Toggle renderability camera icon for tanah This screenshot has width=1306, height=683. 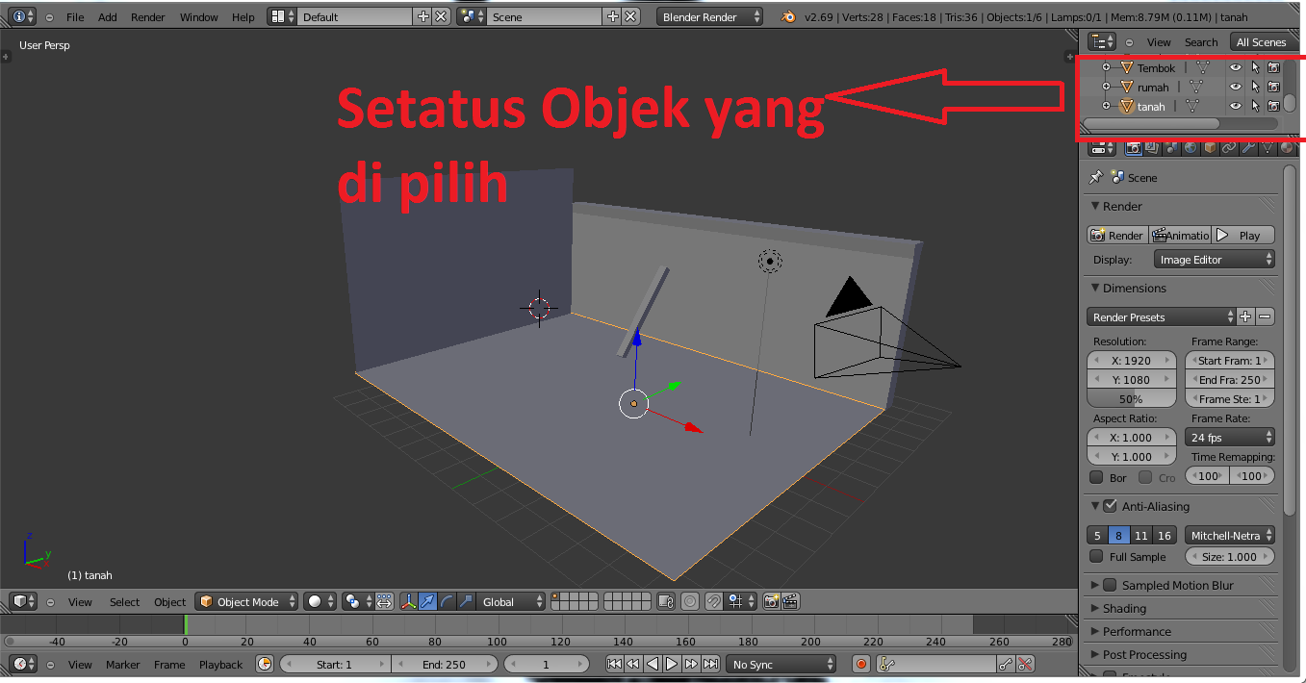(1273, 106)
